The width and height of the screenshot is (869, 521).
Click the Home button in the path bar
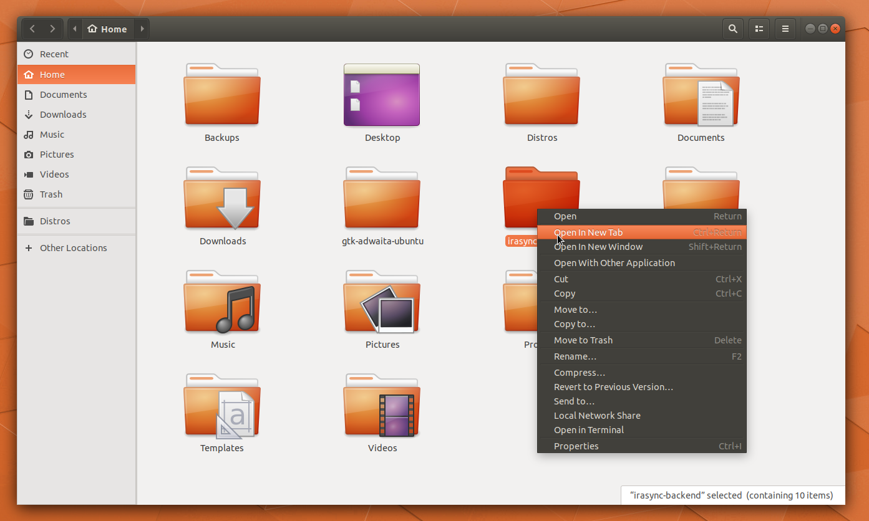pyautogui.click(x=108, y=29)
